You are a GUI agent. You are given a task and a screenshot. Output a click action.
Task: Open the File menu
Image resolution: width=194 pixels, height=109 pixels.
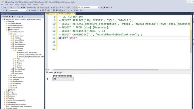coord(2,5)
